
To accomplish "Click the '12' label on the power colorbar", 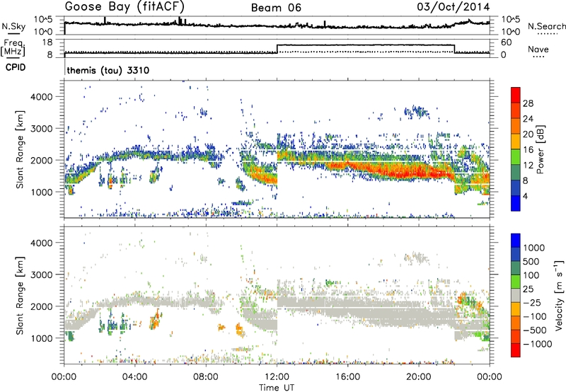I will (x=528, y=166).
